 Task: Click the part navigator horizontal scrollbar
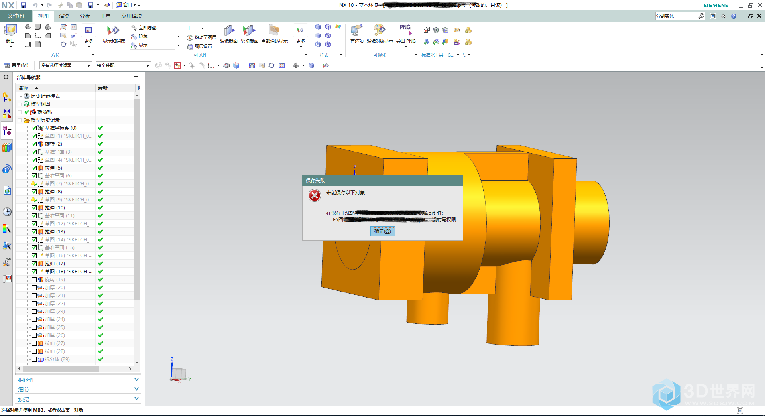coord(60,369)
